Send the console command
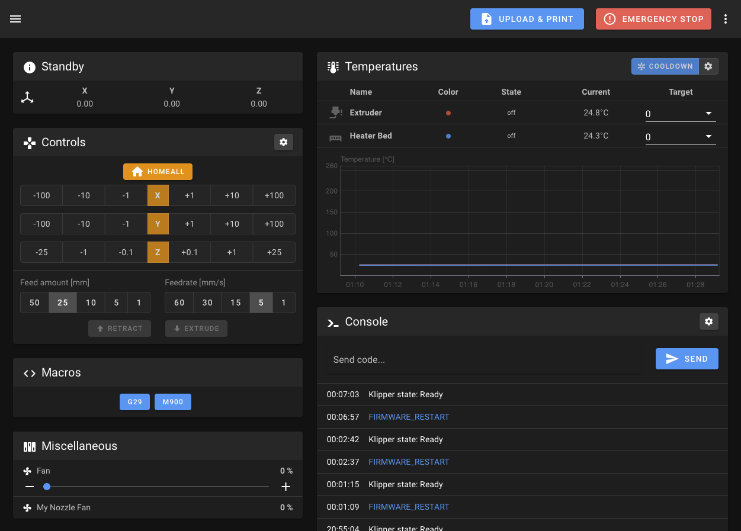 (x=687, y=359)
